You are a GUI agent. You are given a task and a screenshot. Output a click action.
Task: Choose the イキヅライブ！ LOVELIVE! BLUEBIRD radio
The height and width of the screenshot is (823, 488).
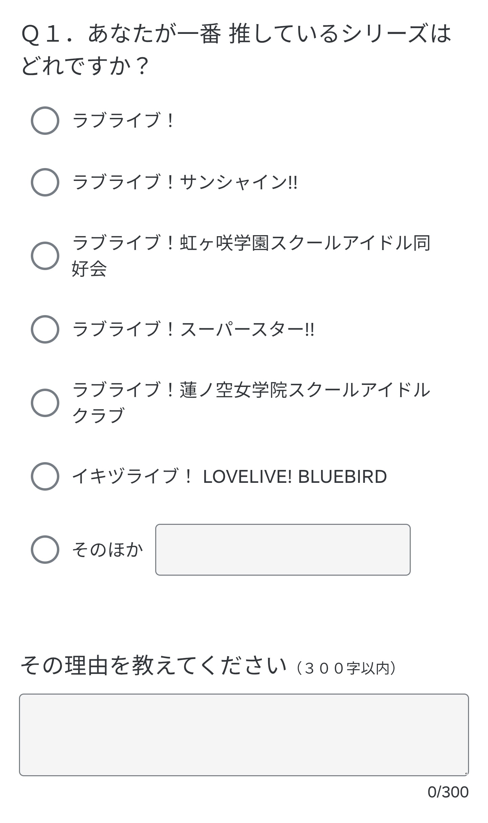coord(45,476)
